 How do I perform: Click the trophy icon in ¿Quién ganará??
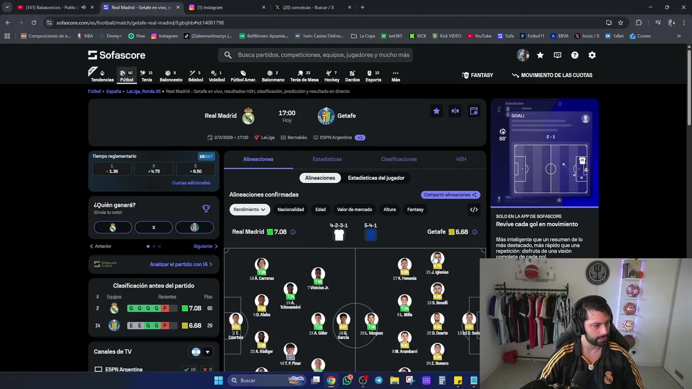[206, 209]
